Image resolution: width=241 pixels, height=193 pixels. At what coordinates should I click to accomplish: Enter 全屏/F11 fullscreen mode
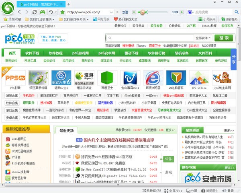point(174,191)
